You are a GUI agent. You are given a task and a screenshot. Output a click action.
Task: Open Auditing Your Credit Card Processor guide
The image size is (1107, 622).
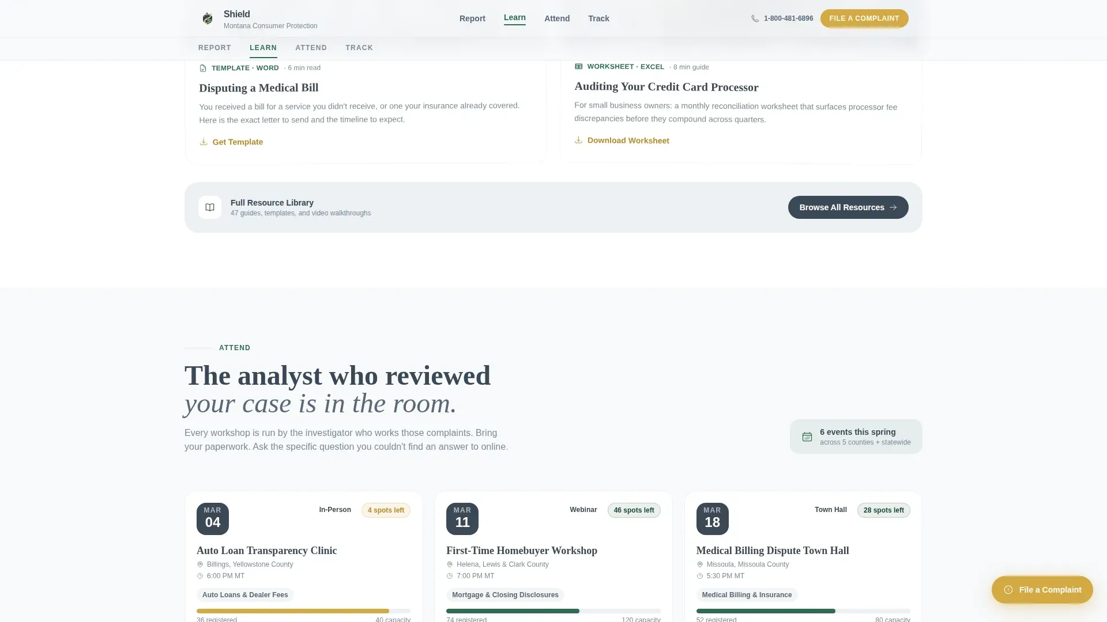pyautogui.click(x=667, y=87)
